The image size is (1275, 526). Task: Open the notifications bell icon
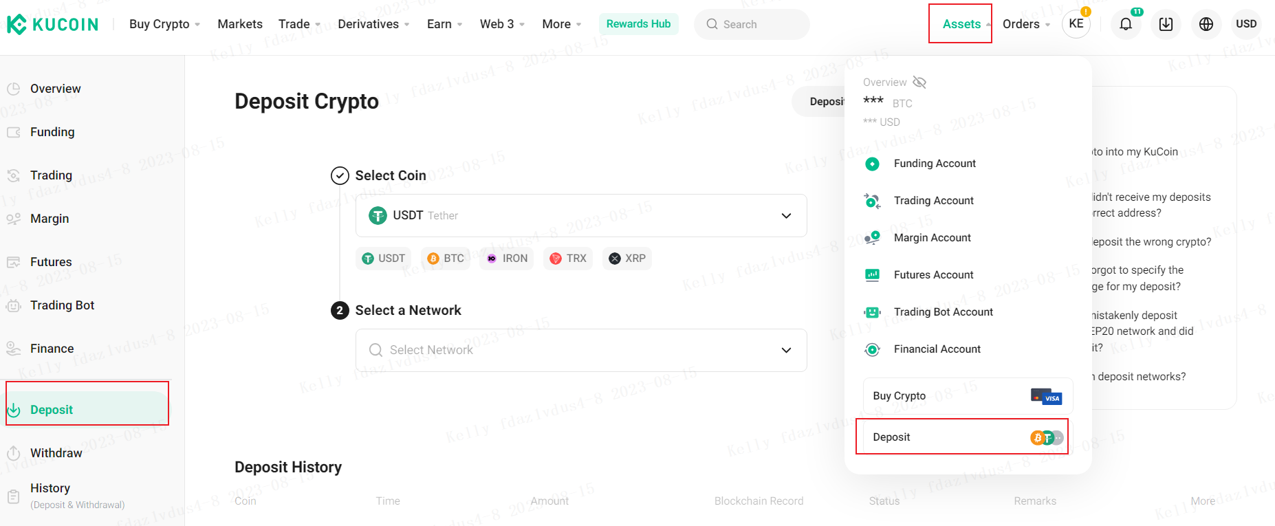click(1126, 24)
